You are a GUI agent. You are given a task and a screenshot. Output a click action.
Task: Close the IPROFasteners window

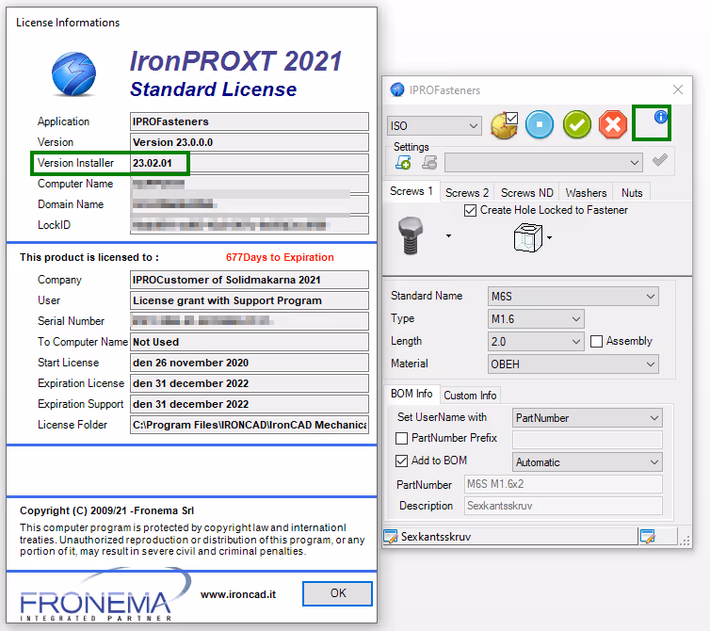(x=677, y=89)
